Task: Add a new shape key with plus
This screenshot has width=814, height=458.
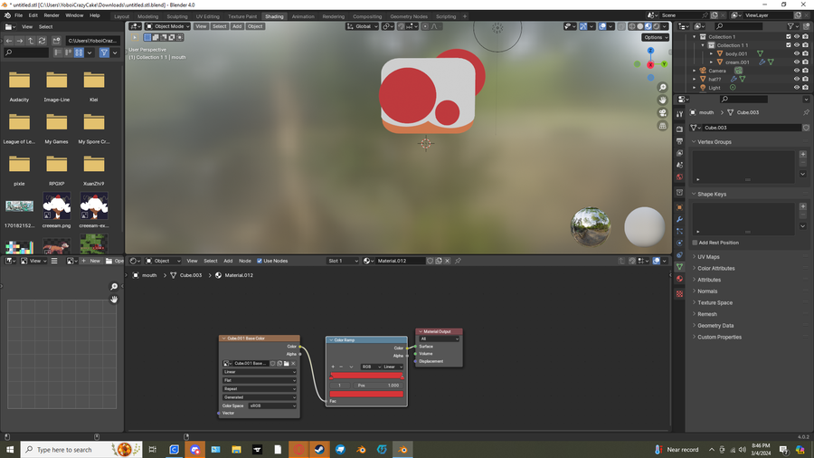Action: tap(802, 206)
